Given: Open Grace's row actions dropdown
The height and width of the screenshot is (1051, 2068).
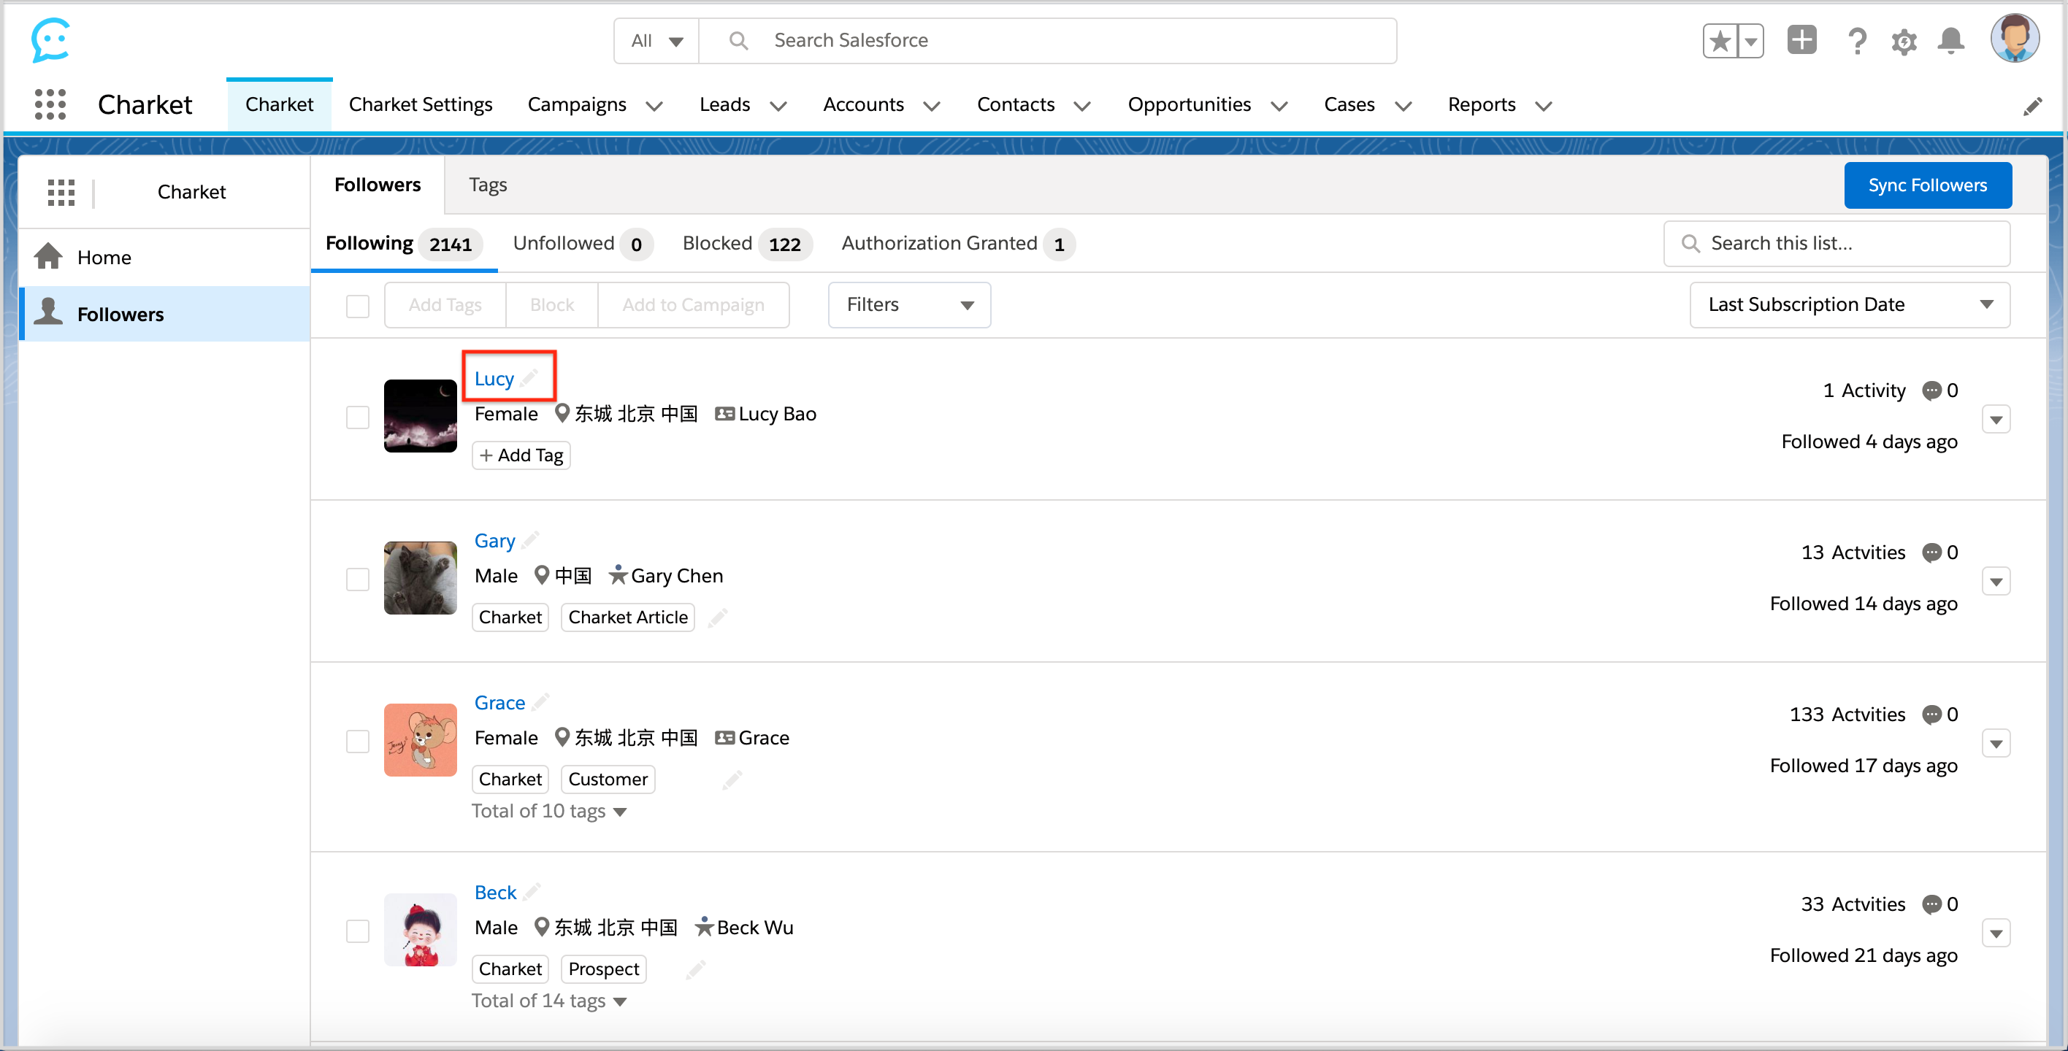Looking at the screenshot, I should [x=1996, y=744].
